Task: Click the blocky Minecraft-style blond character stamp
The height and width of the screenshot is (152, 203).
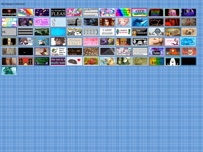Action: (123, 42)
